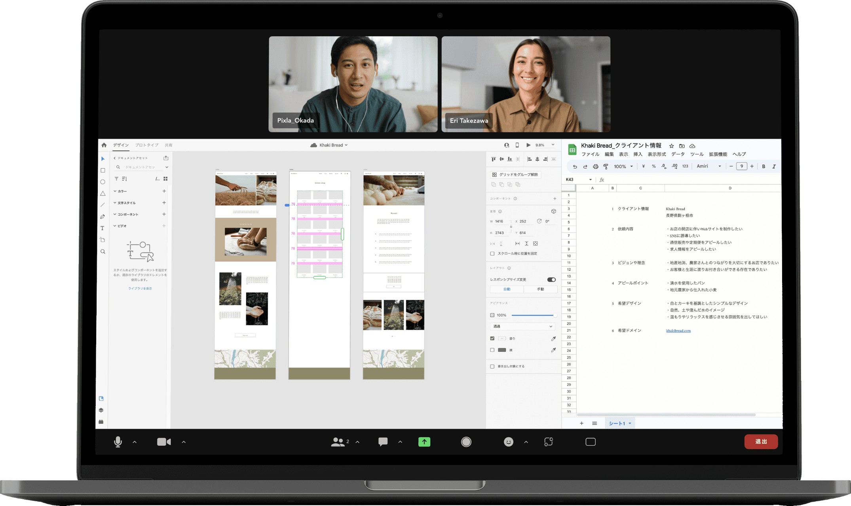Star the Khaki Bread spreadsheet
This screenshot has width=851, height=506.
(671, 146)
